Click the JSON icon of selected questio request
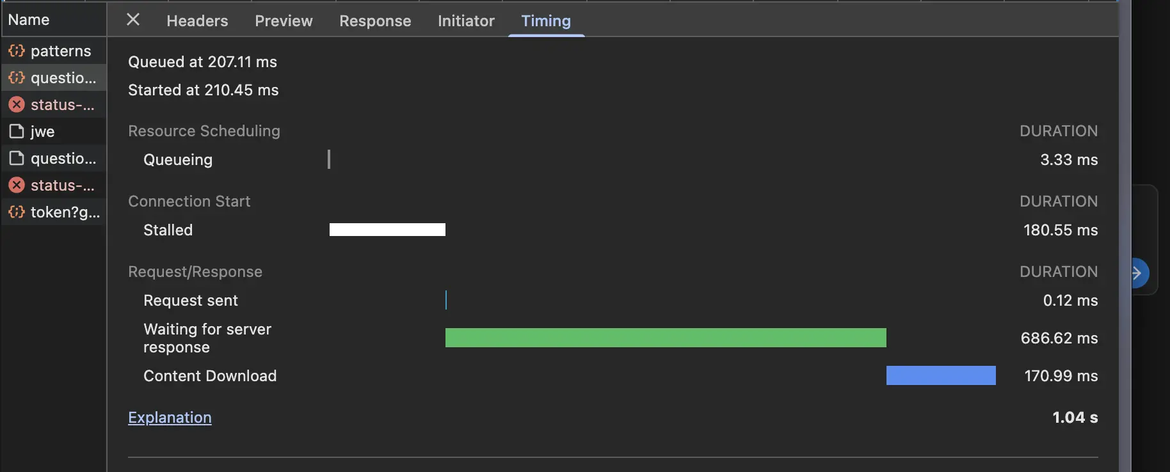The width and height of the screenshot is (1170, 472). click(x=17, y=77)
